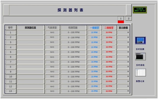Open the 报警记录 alarm log icon
Image resolution: width=158 pixels, height=99 pixels.
click(x=140, y=72)
